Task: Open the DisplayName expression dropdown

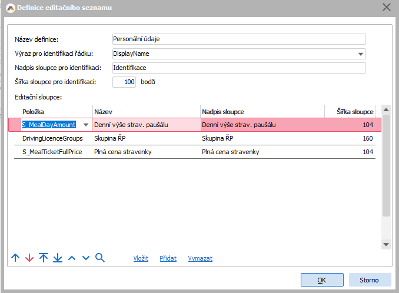Action: [360, 54]
